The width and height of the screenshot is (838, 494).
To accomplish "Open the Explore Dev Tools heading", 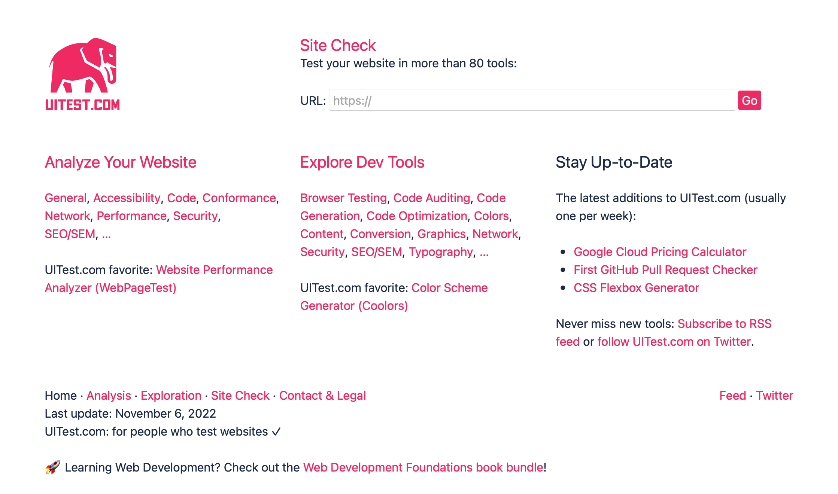I will 362,162.
